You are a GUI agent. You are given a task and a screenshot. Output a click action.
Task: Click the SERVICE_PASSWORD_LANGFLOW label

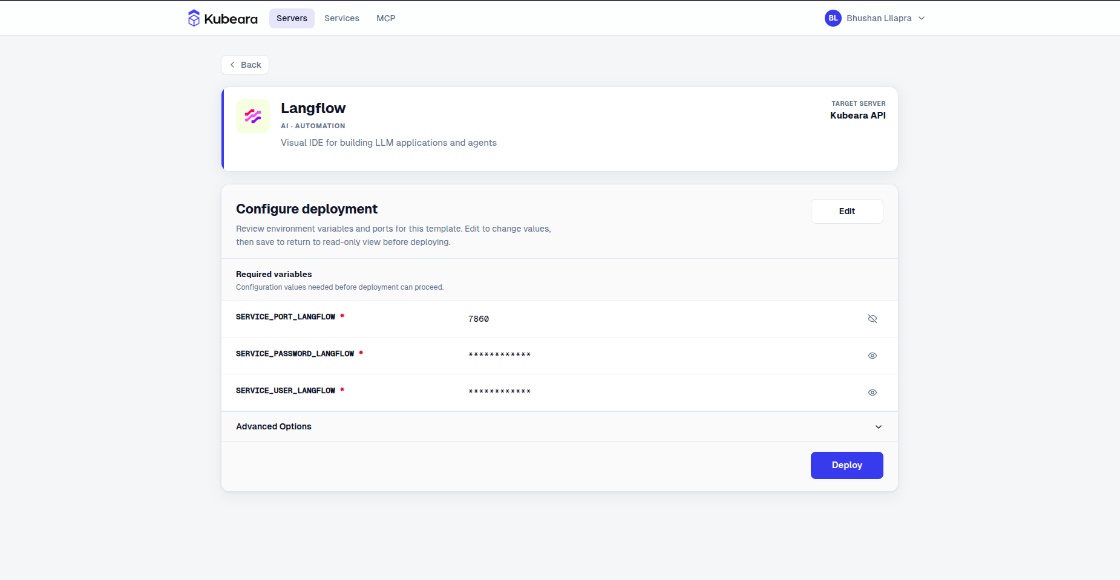295,354
